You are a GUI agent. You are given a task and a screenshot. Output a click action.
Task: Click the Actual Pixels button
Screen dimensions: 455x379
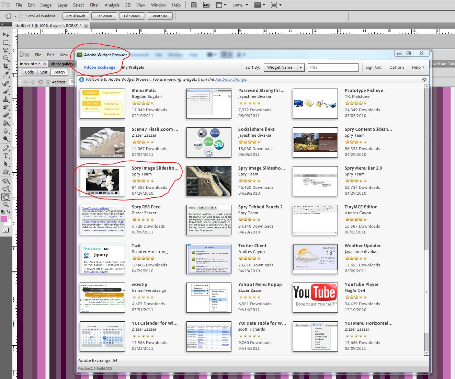[x=76, y=16]
